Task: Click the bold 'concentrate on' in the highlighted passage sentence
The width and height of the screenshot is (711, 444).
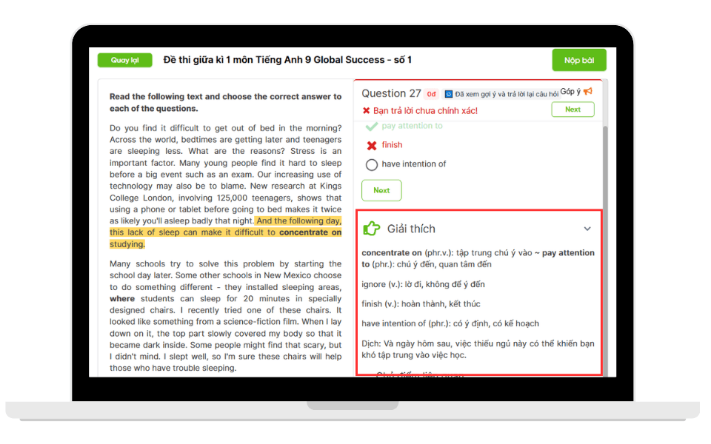Action: click(310, 232)
